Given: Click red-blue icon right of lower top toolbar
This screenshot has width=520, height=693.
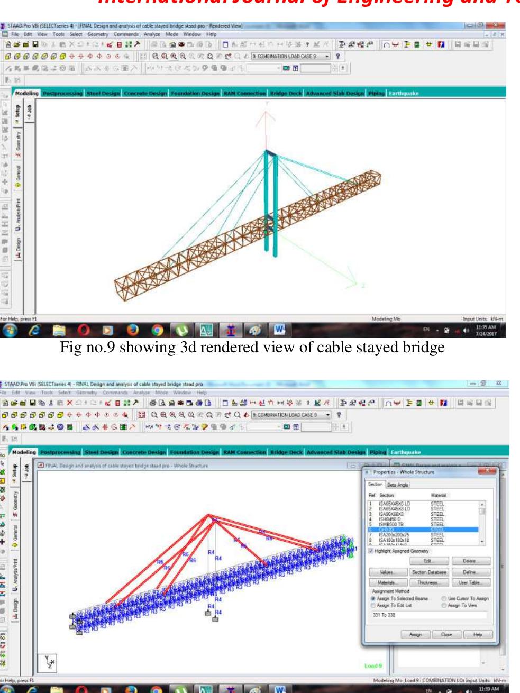Looking at the screenshot, I should point(445,404).
